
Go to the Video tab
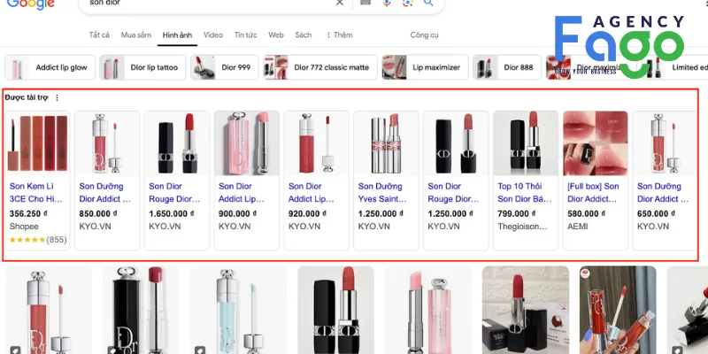213,35
